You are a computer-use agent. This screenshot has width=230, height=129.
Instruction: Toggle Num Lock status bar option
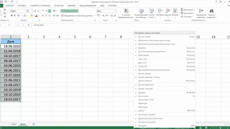(165, 63)
